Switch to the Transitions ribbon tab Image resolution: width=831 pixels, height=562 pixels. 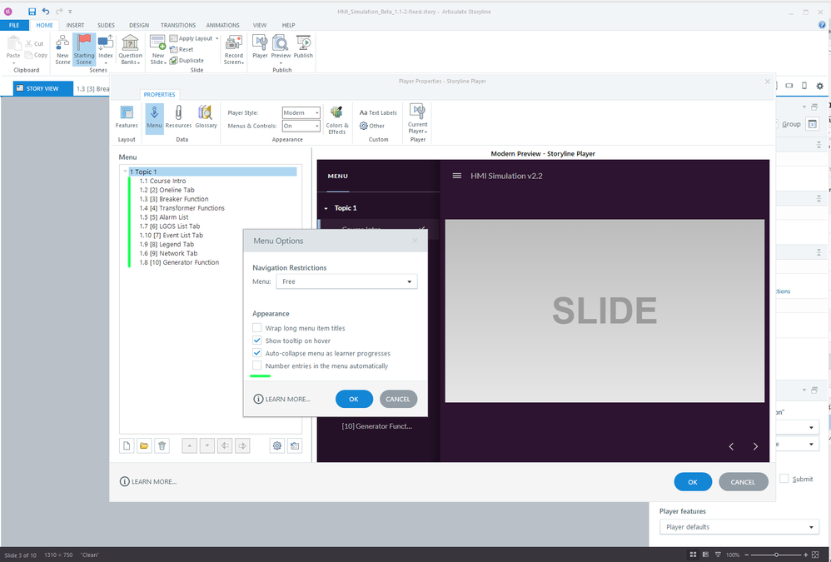(177, 26)
